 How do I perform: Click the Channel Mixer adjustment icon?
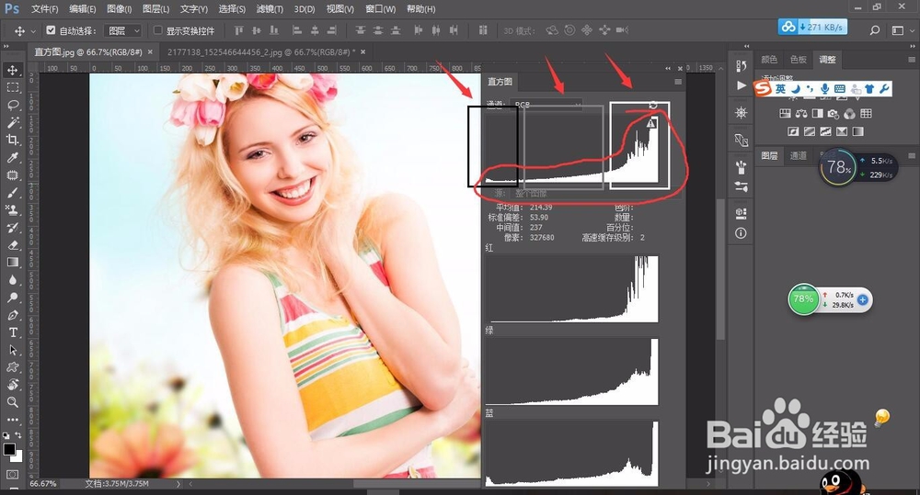[x=849, y=113]
